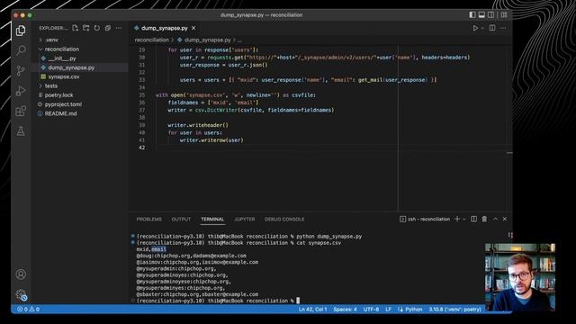Select the TERMINAL panel tab
This screenshot has width=576, height=324.
pyautogui.click(x=212, y=219)
